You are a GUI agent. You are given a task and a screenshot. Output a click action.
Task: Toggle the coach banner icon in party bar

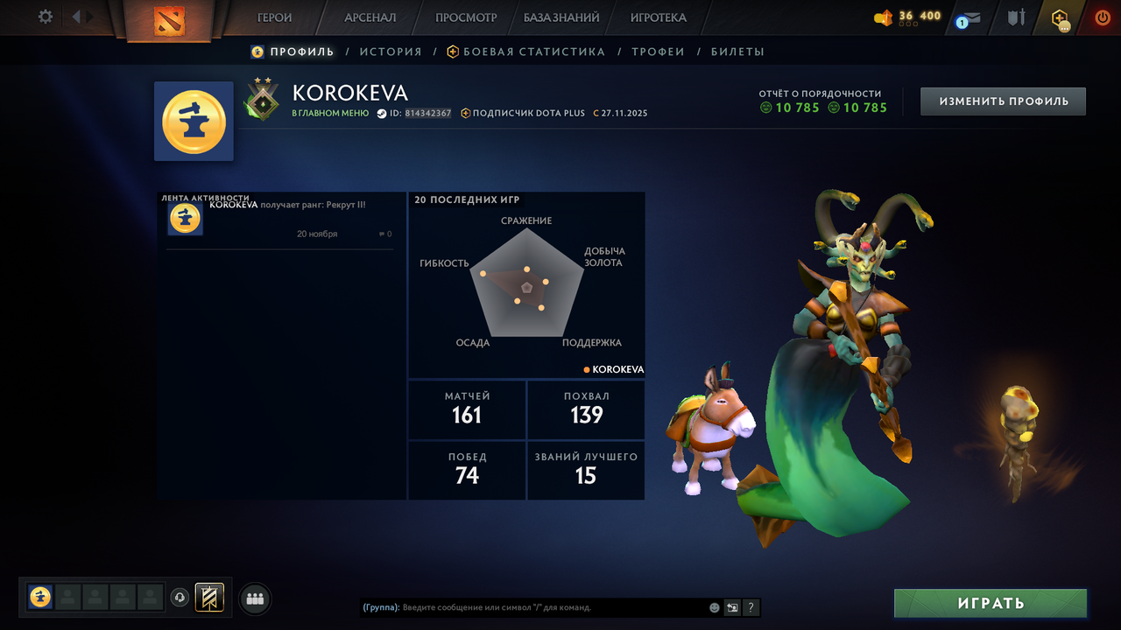pyautogui.click(x=209, y=598)
